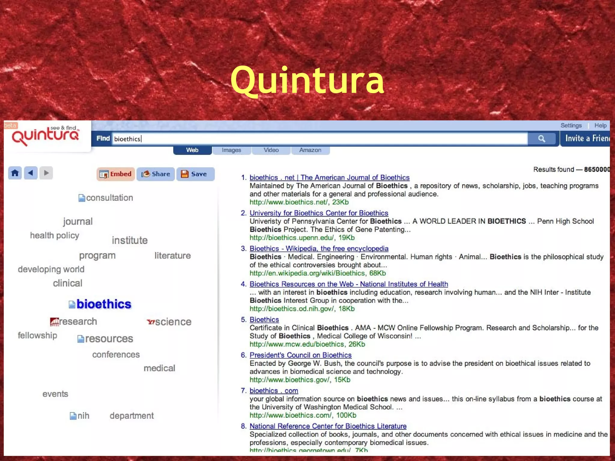The height and width of the screenshot is (461, 615).
Task: Open Bioethics Resources NIH result
Action: [349, 284]
